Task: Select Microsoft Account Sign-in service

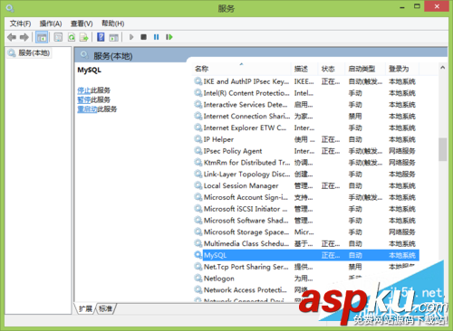Action: 306,197
